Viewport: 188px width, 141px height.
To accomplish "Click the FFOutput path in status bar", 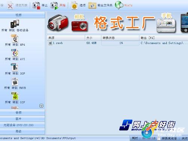I will (38, 138).
